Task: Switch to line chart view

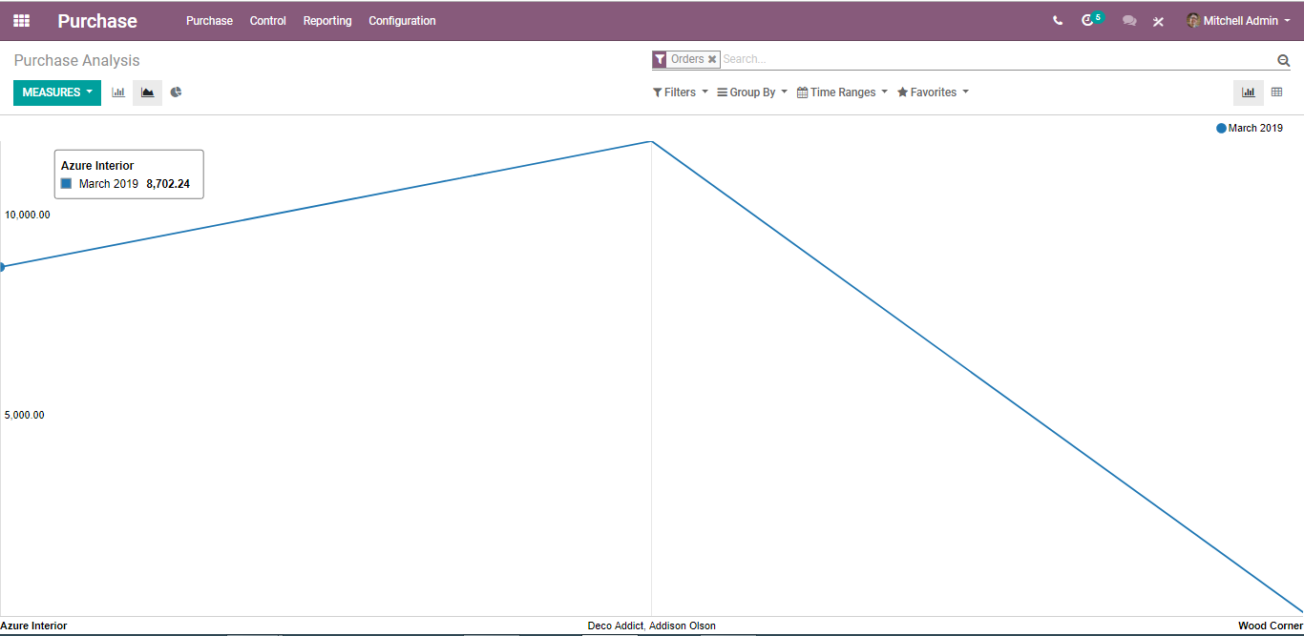Action: pos(147,92)
